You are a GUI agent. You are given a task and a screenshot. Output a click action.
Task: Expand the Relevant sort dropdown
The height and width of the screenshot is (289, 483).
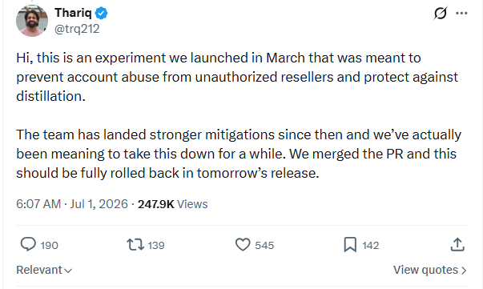pos(44,270)
